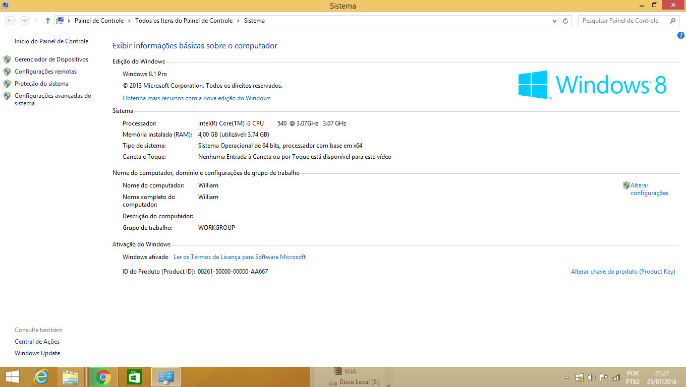Open Disco Local (E:) in taskbar toolbar
The width and height of the screenshot is (686, 387).
coord(354,382)
